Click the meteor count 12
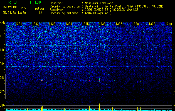The image size is (175, 111). tap(40, 13)
